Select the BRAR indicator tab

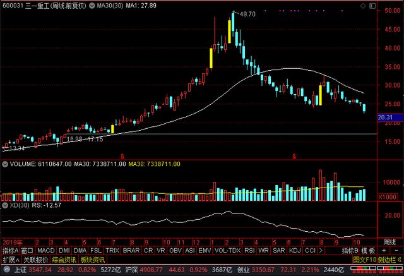(x=131, y=251)
